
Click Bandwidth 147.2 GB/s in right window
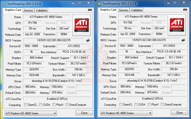(174, 75)
